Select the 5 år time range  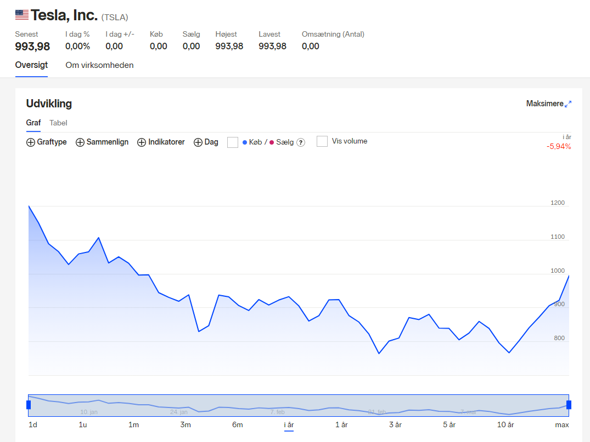tap(449, 424)
